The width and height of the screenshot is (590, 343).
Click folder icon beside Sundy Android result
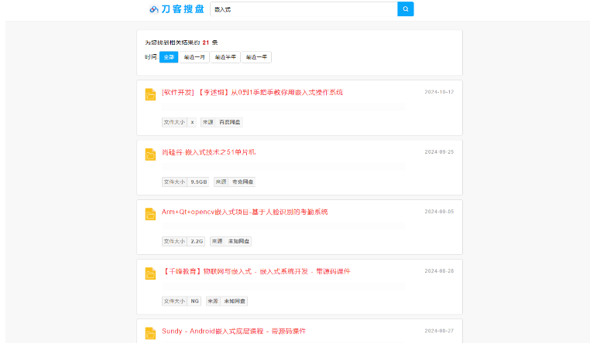150,333
